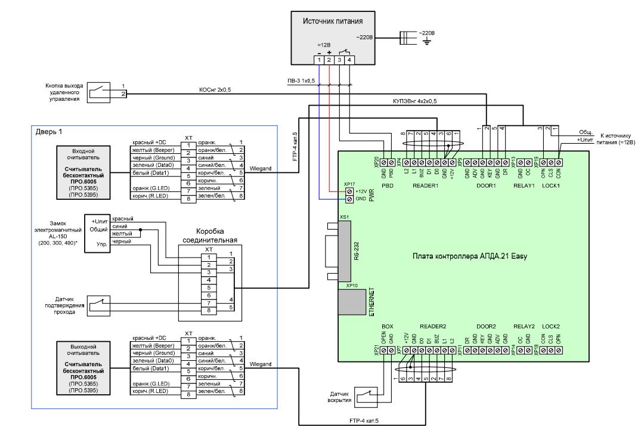
Task: Click the READER1 terminal block label
Action: point(425,185)
